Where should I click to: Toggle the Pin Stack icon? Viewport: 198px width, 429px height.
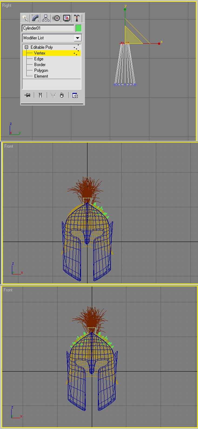(x=27, y=95)
